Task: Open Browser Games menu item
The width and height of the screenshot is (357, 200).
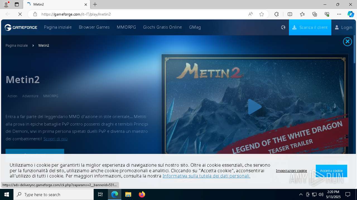Action: tap(94, 27)
